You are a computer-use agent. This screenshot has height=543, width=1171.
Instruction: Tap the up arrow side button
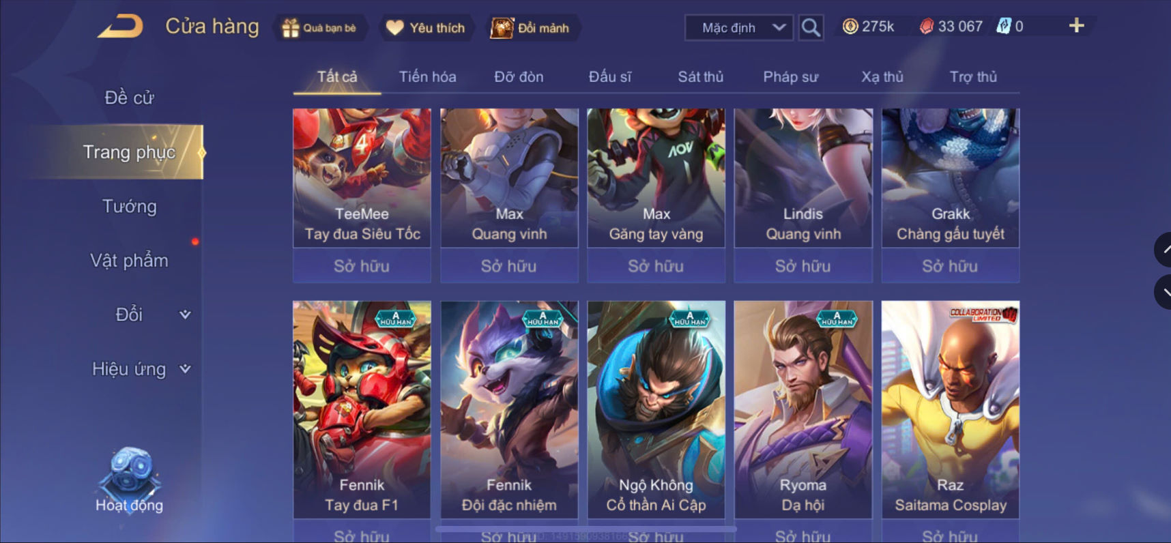point(1163,249)
